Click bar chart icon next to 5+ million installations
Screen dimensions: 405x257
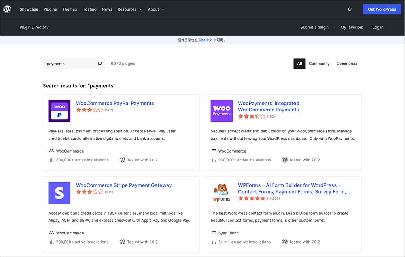click(x=214, y=242)
